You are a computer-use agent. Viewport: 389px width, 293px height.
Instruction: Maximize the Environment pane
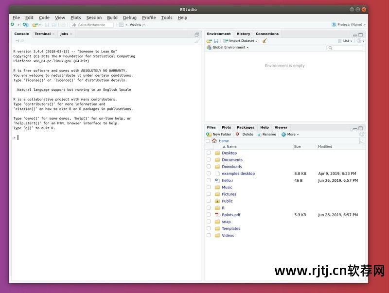pos(360,34)
